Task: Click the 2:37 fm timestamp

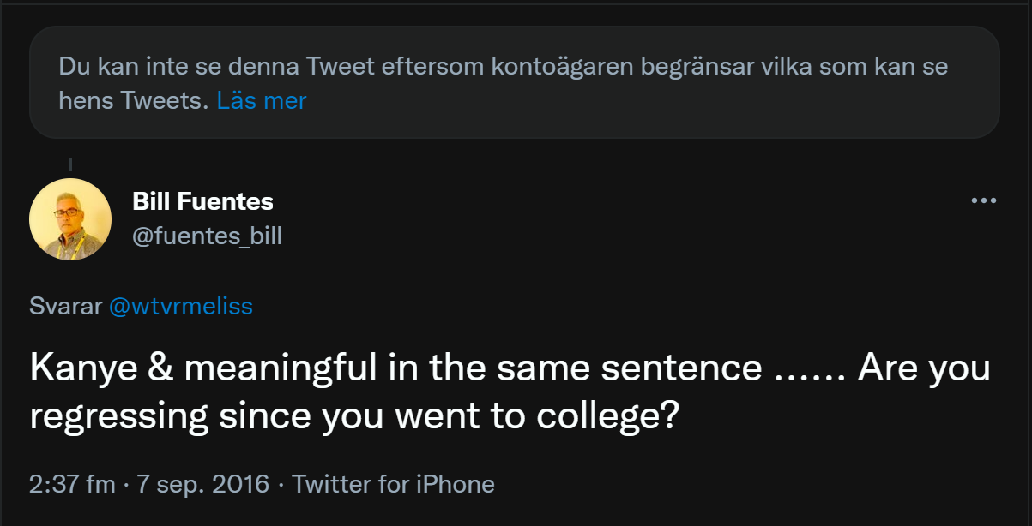Action: pos(72,484)
